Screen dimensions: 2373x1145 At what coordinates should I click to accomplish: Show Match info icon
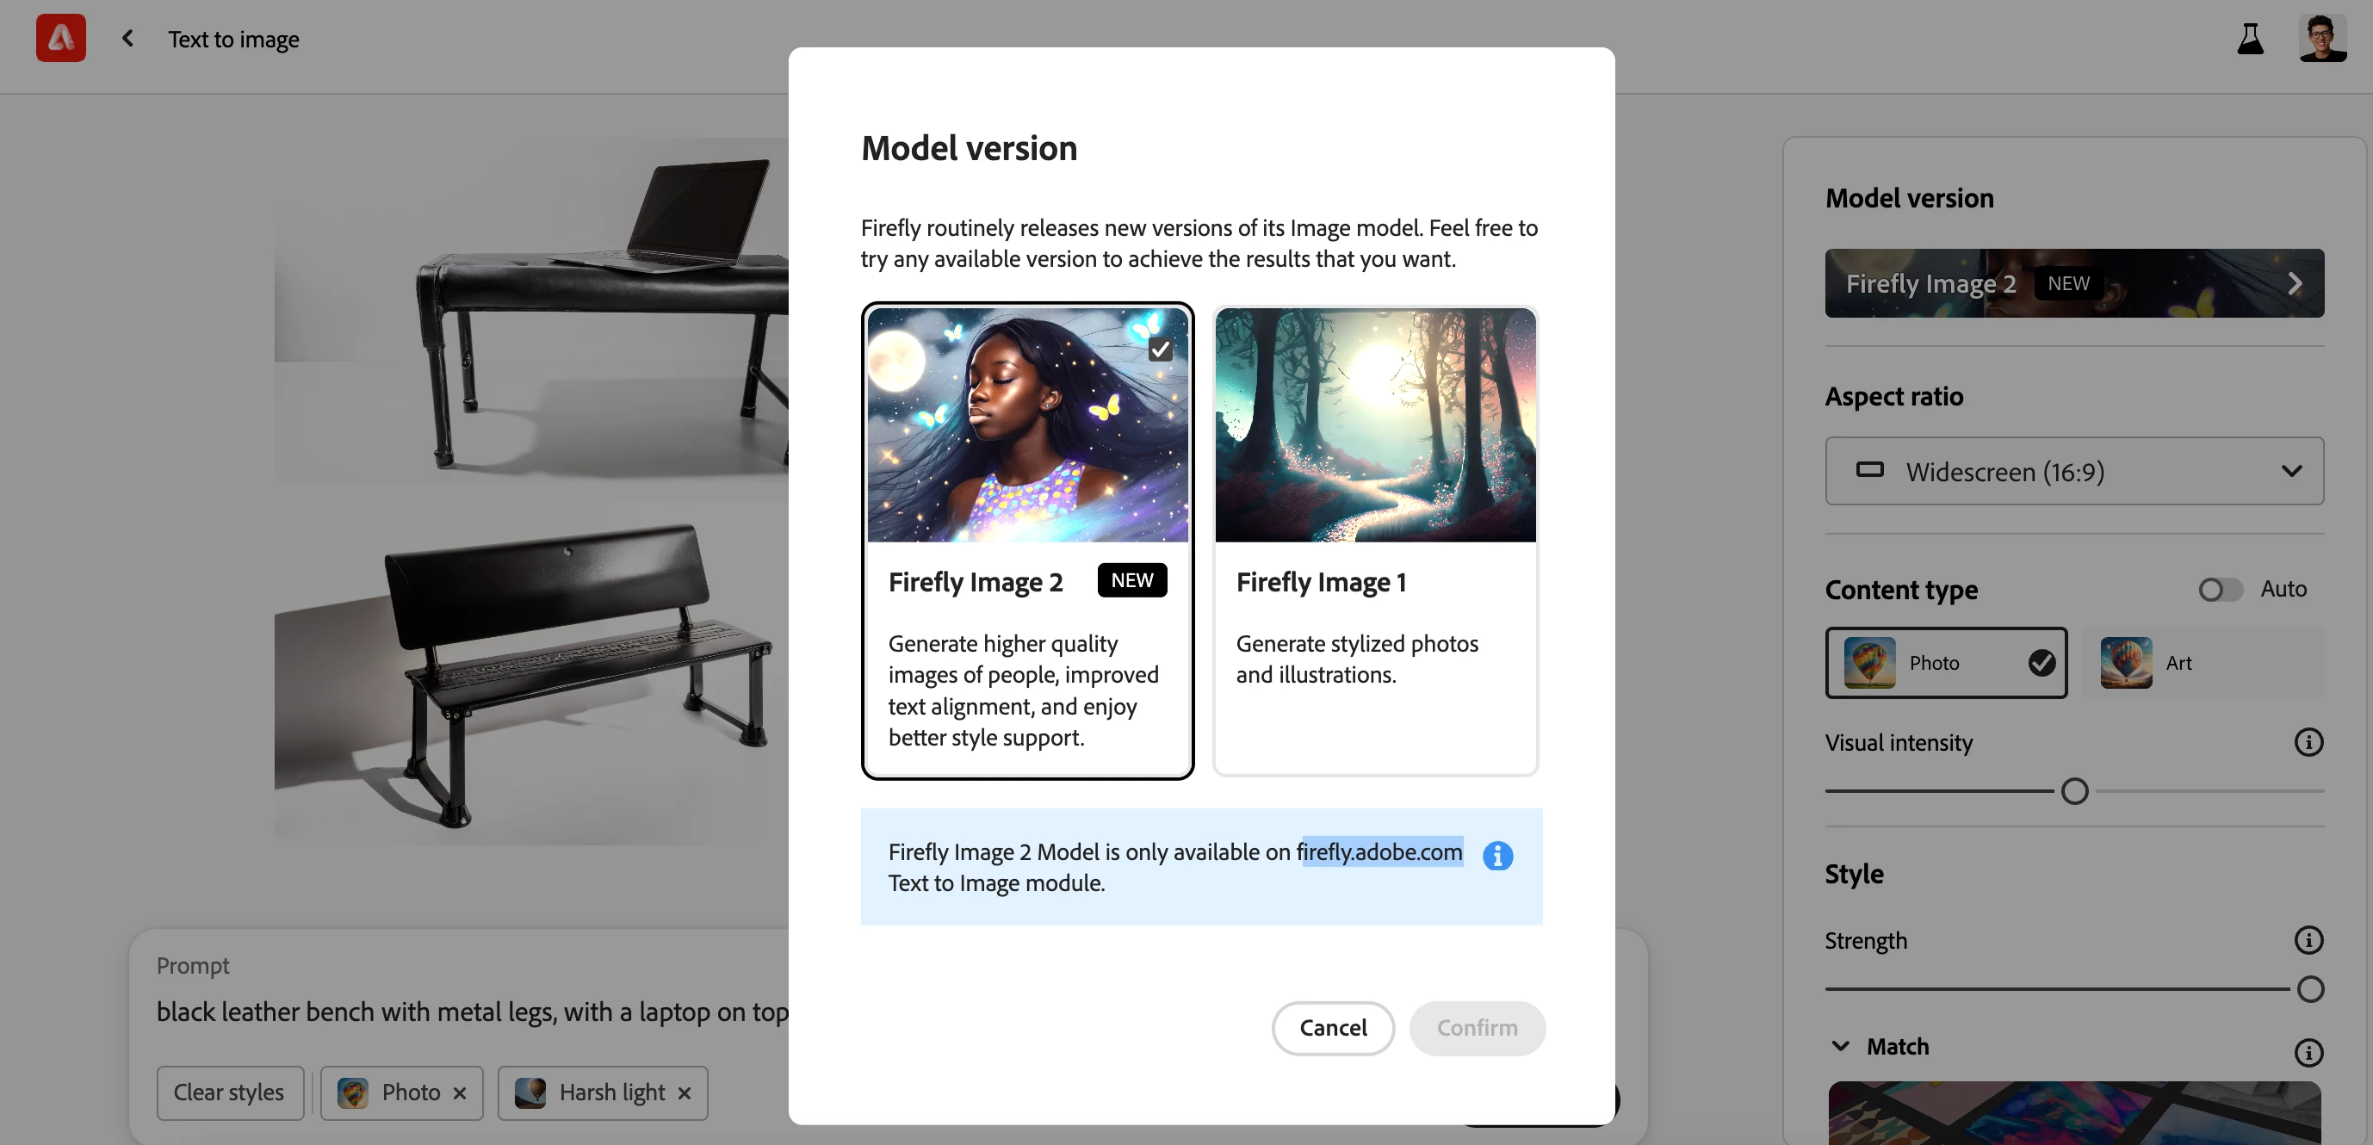coord(2308,1051)
